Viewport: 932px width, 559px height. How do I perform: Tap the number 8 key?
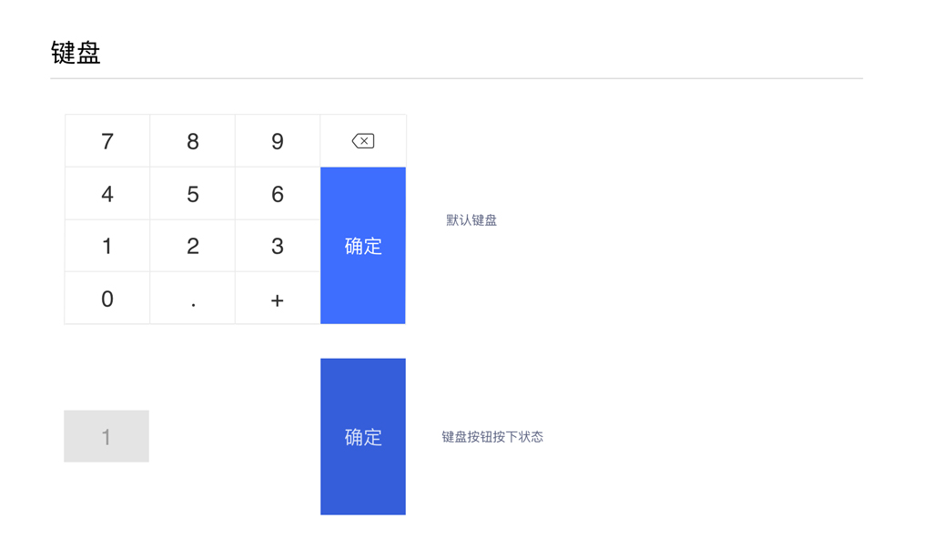click(192, 141)
